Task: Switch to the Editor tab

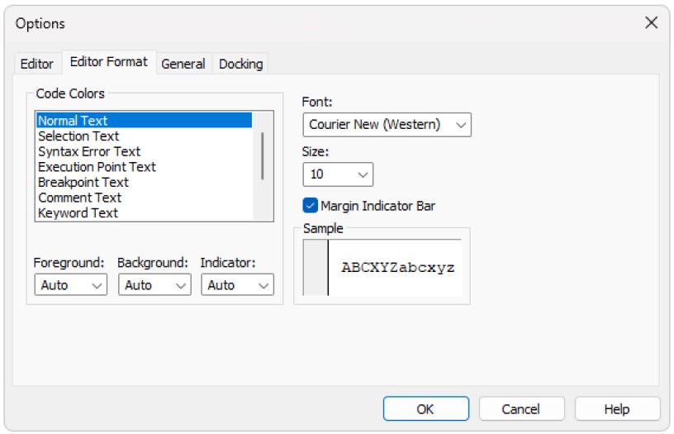Action: 36,64
